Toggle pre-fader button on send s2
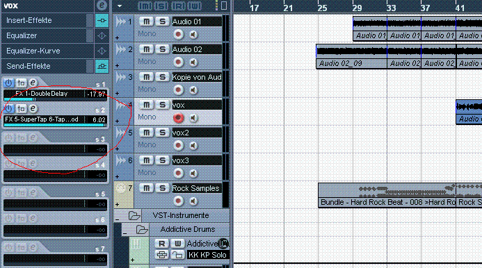Screen dimensions: 482x268 point(21,108)
